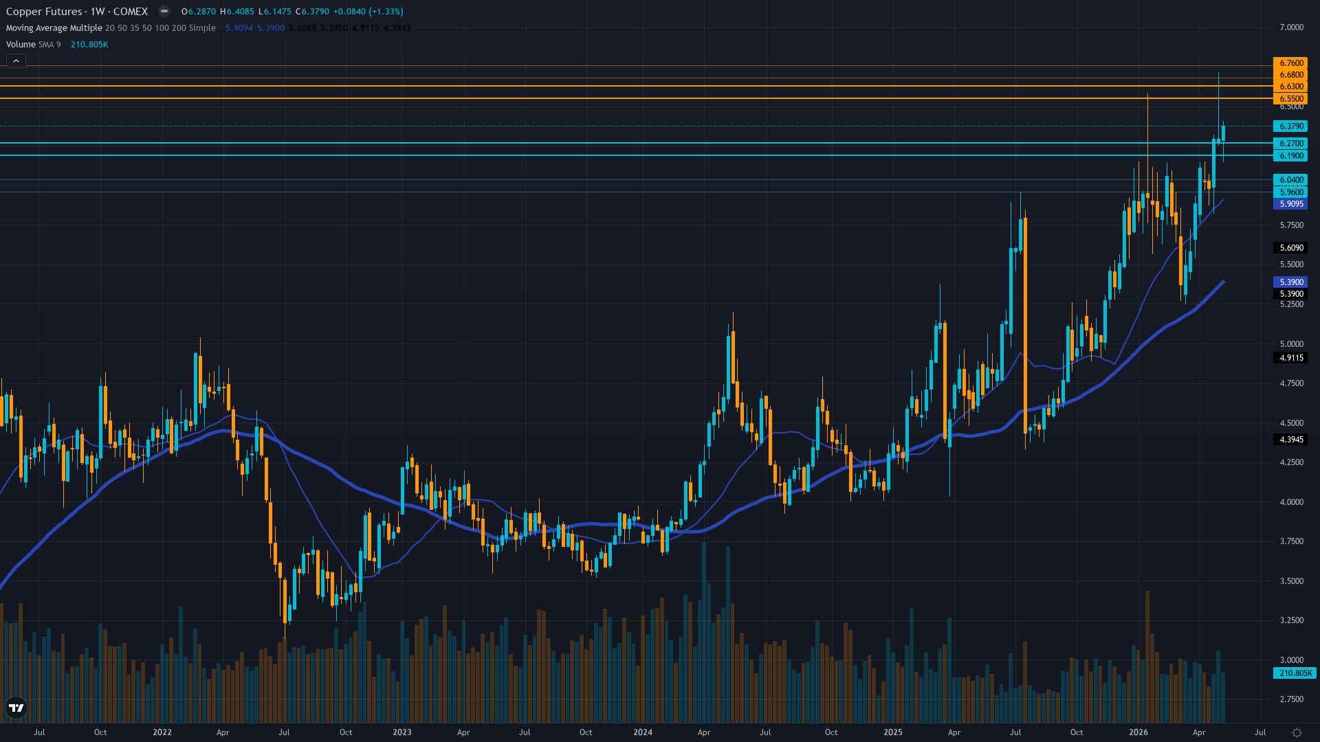
Task: Click the 7.0000 price scale mark
Action: tap(1291, 27)
